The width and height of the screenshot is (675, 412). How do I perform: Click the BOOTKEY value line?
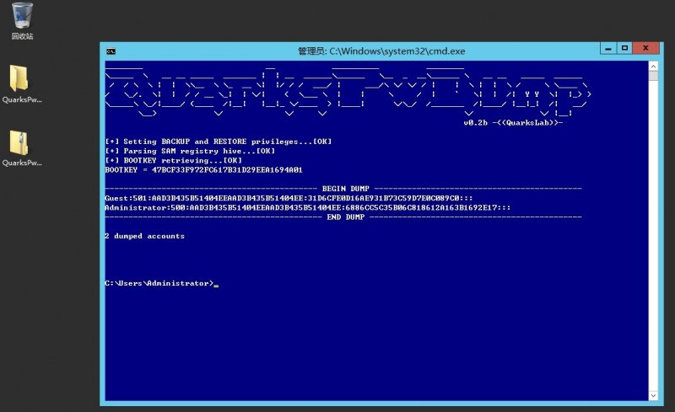click(203, 170)
